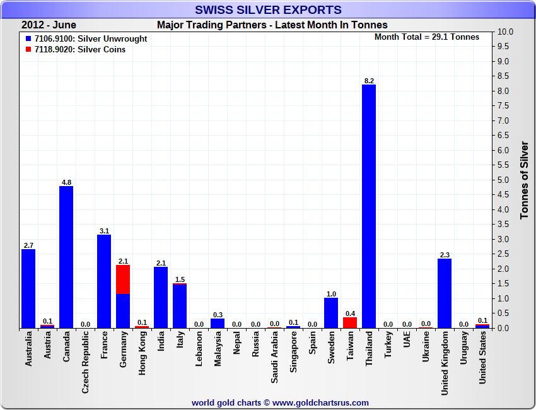The height and width of the screenshot is (410, 536).
Task: Click '7106.9100: Silver Unwrought' legend label
Action: [x=91, y=38]
